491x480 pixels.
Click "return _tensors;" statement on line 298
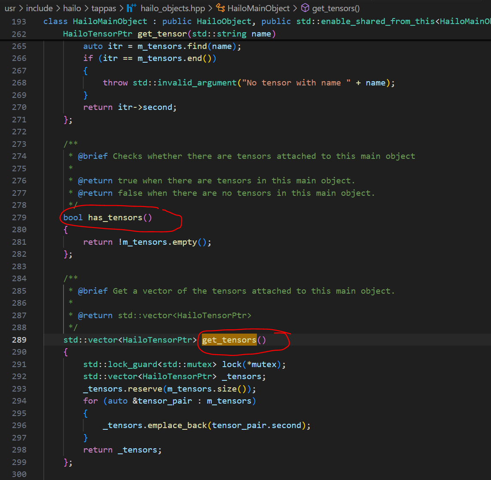point(122,450)
